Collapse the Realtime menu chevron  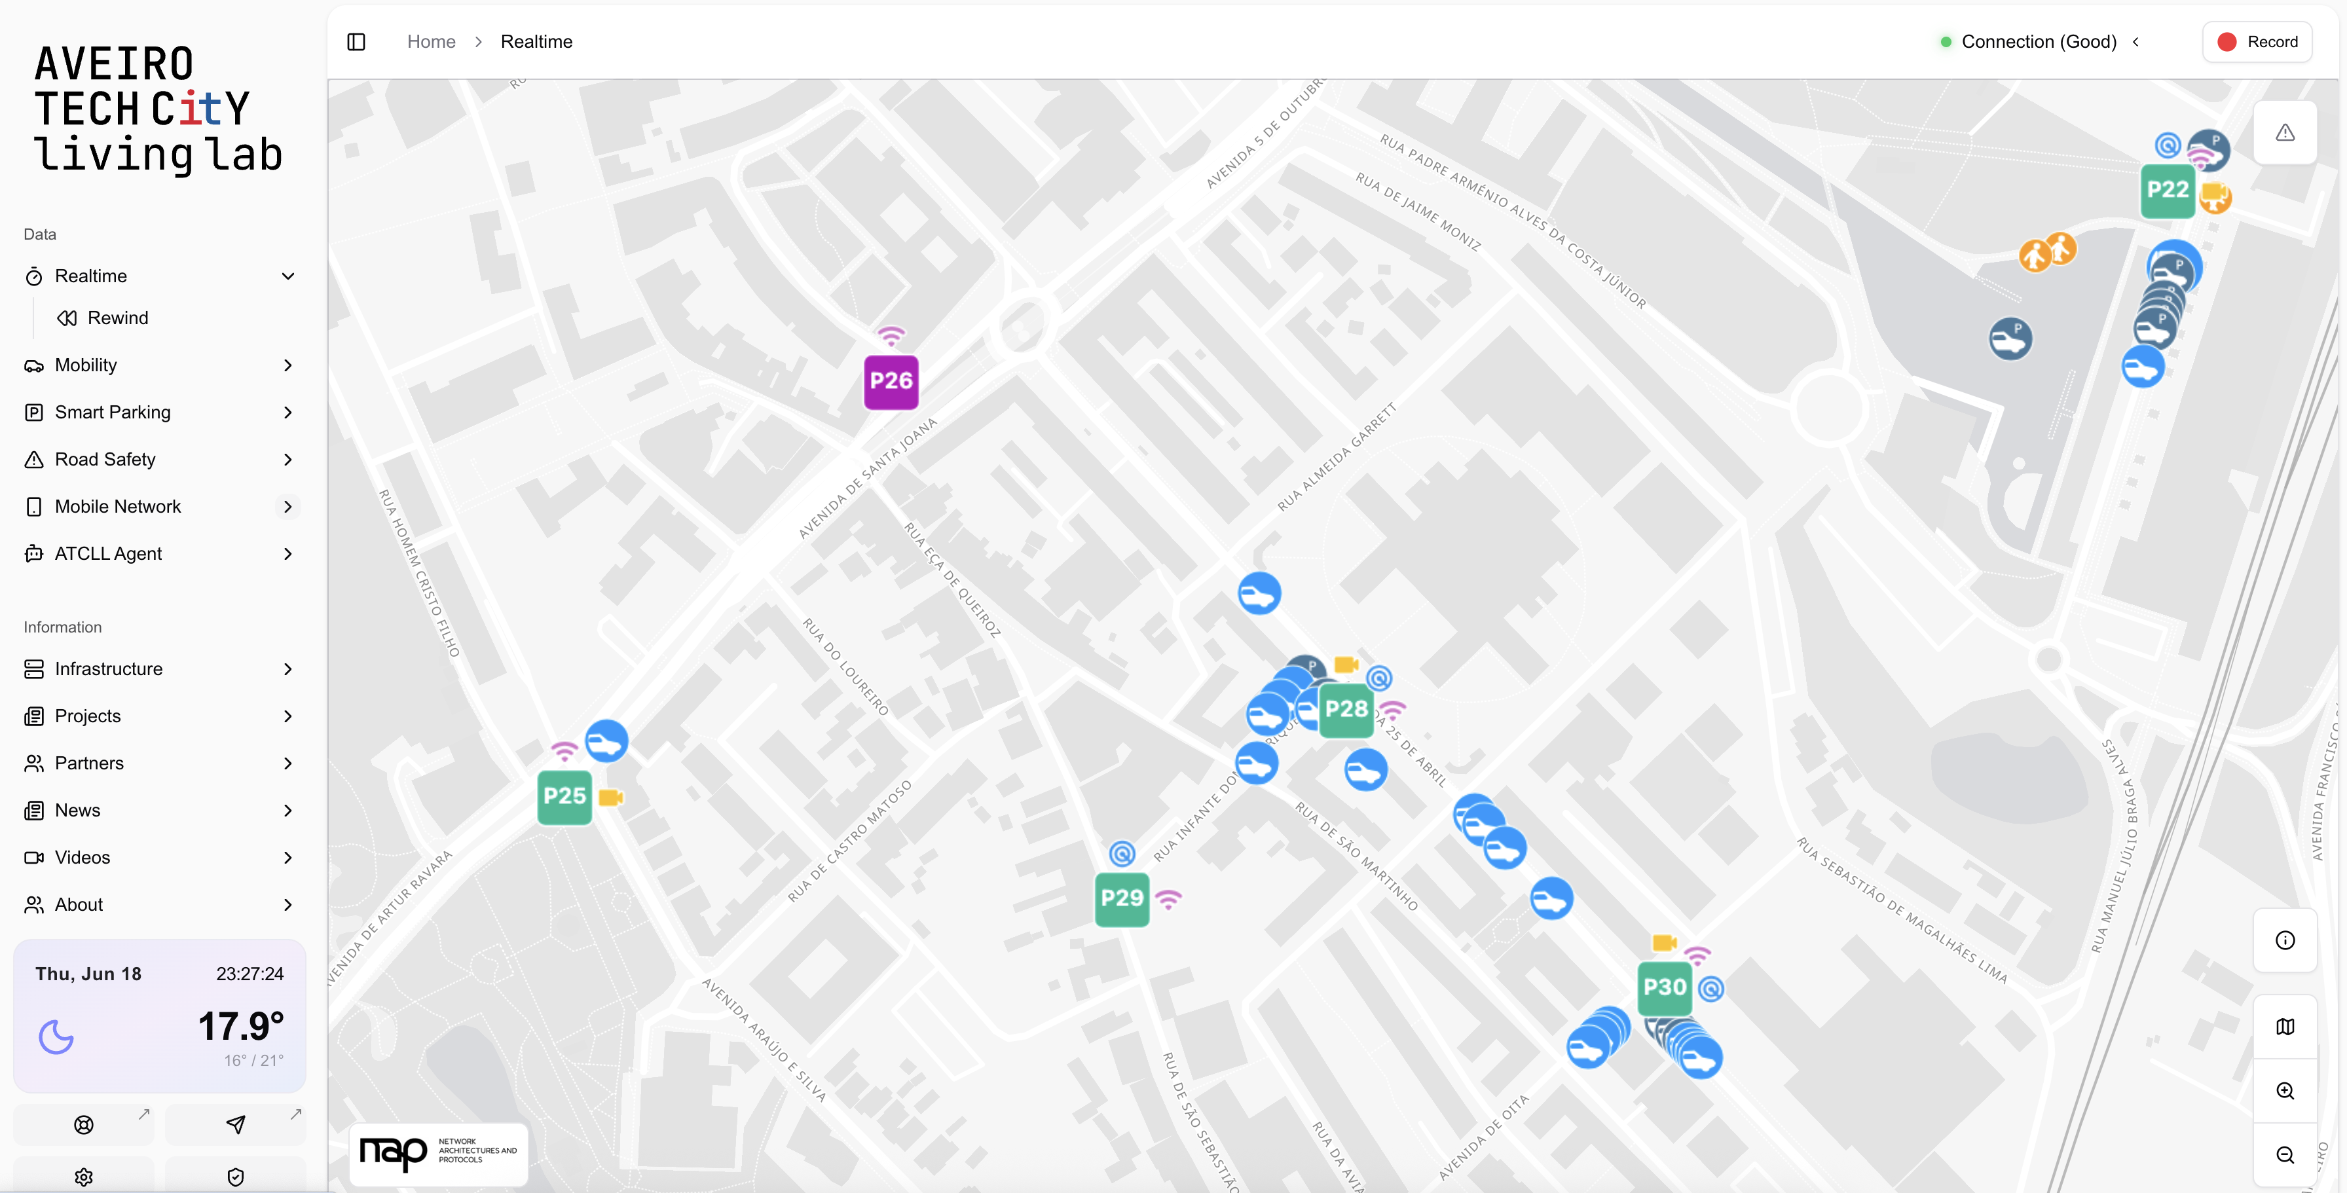click(288, 276)
